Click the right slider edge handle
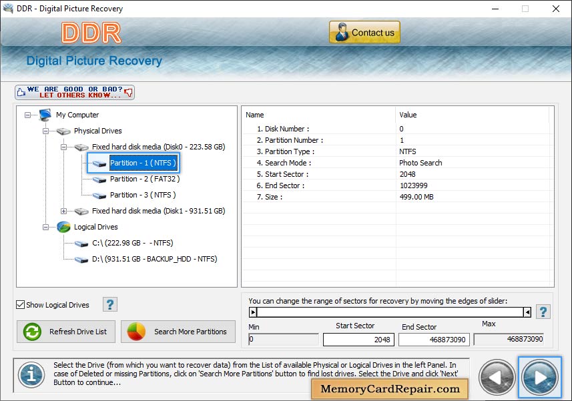This screenshot has width=572, height=401. coord(527,312)
